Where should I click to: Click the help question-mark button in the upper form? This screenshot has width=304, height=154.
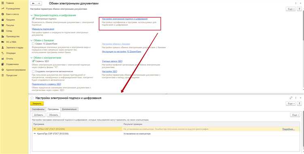[x=300, y=9]
